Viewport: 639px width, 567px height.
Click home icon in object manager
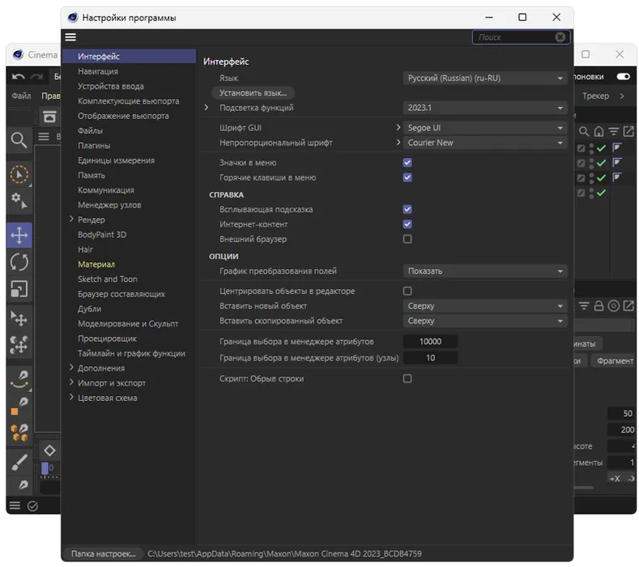599,131
